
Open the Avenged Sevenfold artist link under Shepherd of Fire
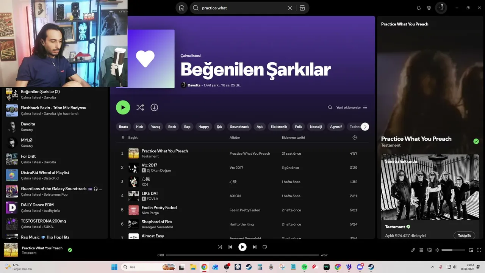pyautogui.click(x=157, y=227)
